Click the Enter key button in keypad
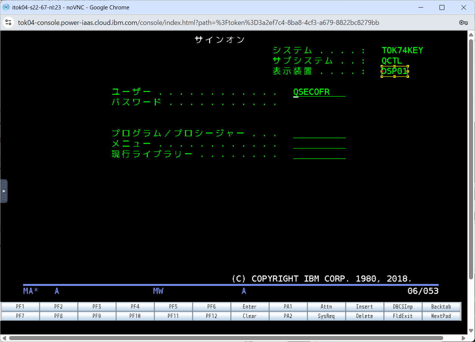Image resolution: width=475 pixels, height=342 pixels. pos(250,307)
